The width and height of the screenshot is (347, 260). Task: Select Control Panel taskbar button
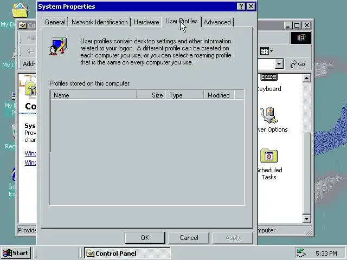point(127,253)
